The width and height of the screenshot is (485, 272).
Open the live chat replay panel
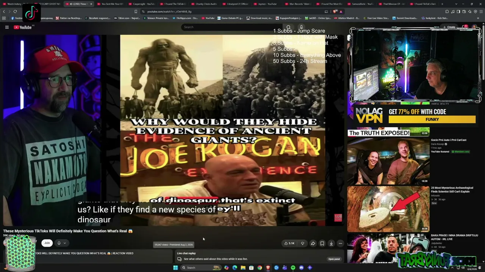click(x=334, y=259)
